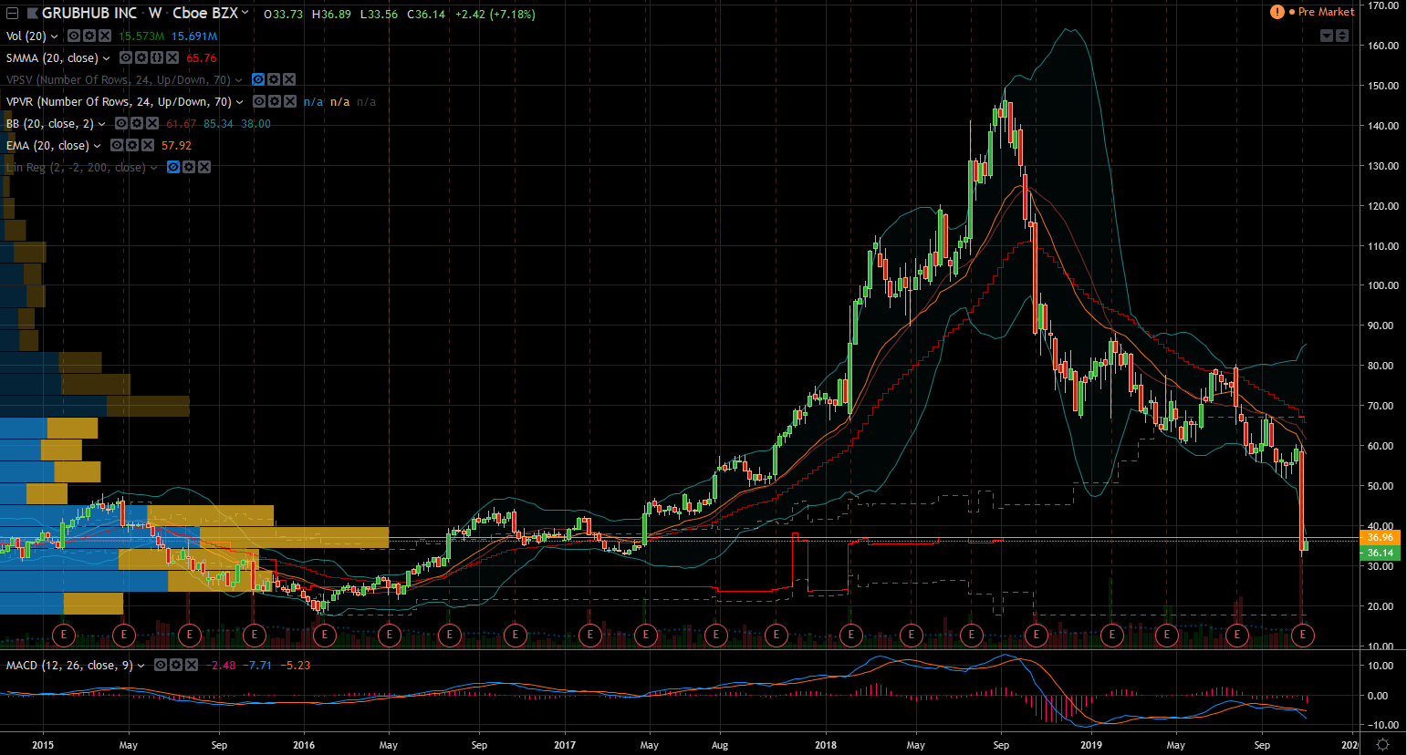Screen dimensions: 1407x755
Task: Expand the Vol (20) indicator menu arrow
Action: [x=55, y=36]
